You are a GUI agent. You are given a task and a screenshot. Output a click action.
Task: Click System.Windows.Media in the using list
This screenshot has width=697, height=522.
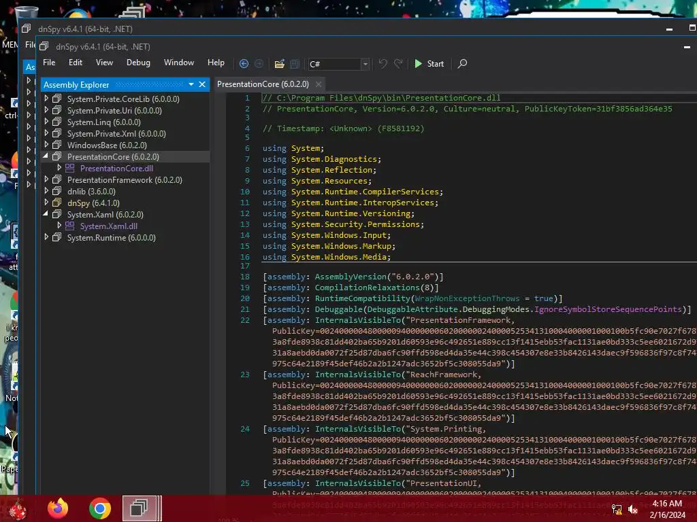pos(339,257)
